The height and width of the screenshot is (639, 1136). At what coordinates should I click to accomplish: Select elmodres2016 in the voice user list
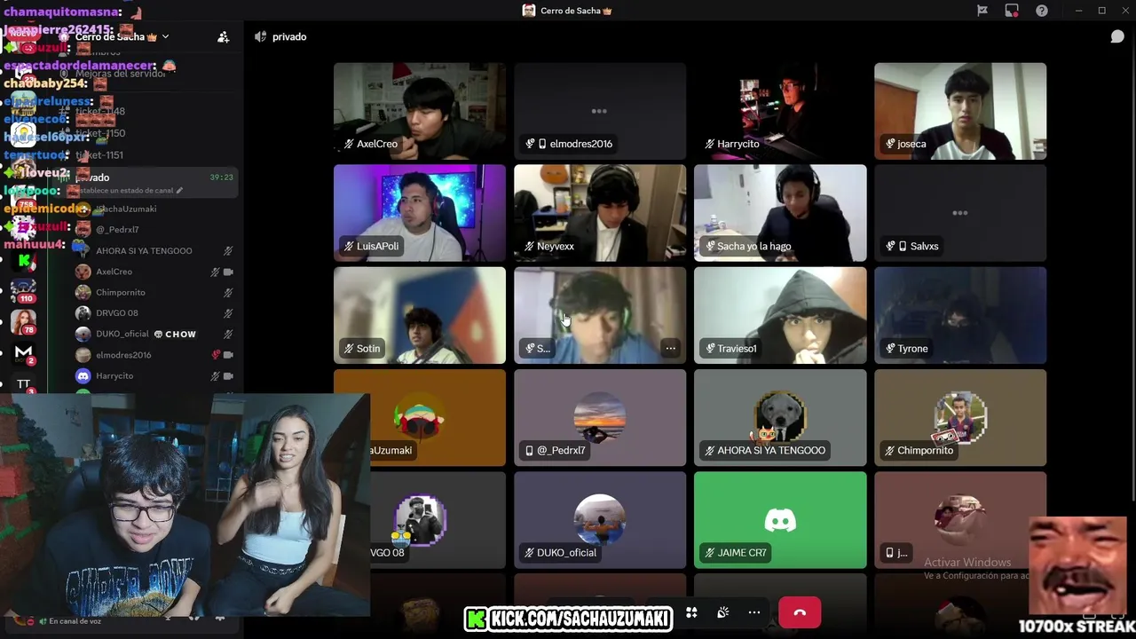[123, 355]
